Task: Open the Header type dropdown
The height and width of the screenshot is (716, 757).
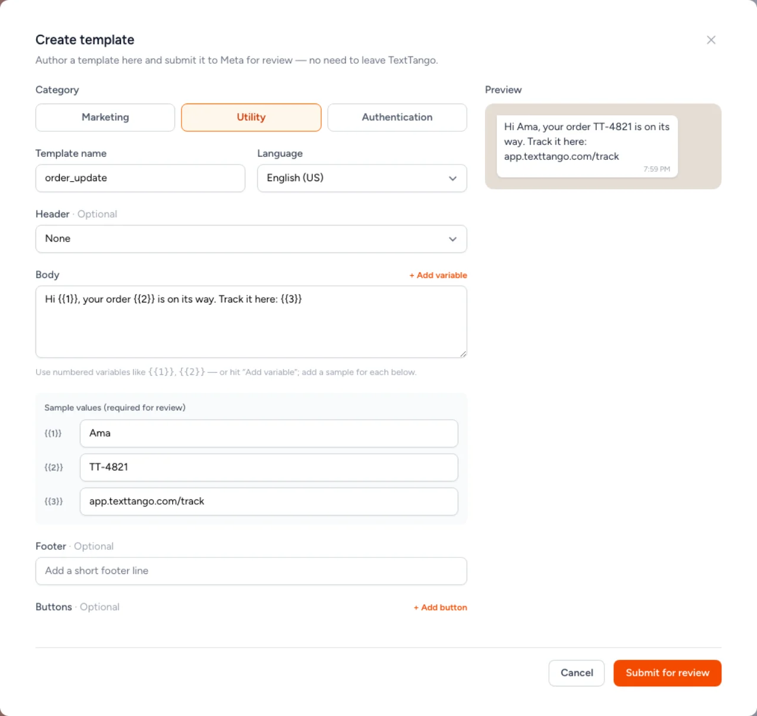Action: click(x=251, y=239)
